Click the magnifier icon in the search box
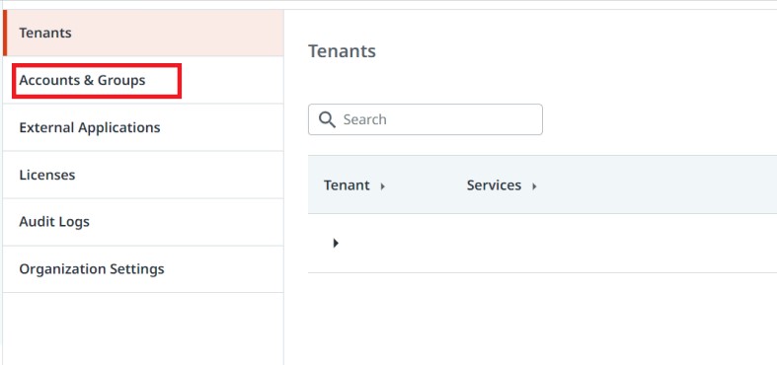 coord(327,119)
